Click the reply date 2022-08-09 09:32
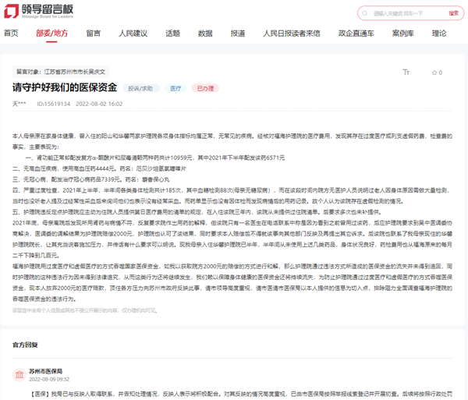This screenshot has height=400, width=468. (x=49, y=379)
